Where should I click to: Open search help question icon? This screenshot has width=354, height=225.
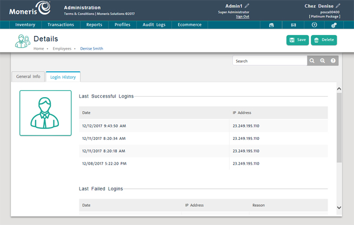click(333, 60)
